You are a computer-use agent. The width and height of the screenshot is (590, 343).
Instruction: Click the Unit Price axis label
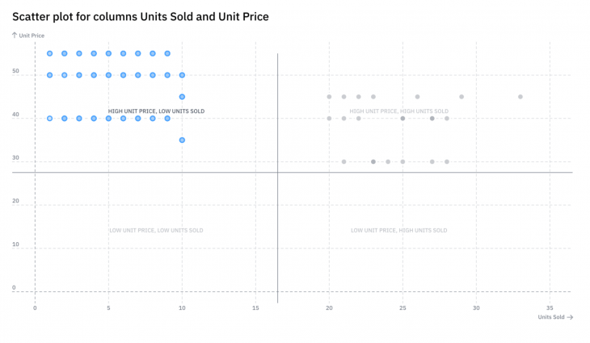point(32,36)
